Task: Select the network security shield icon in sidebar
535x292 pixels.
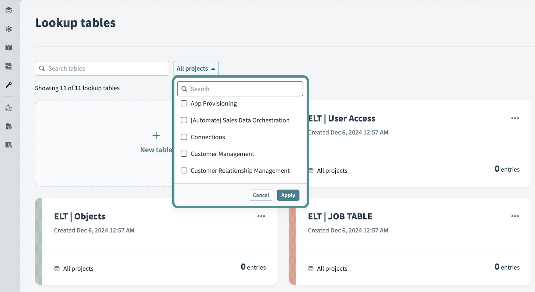Action: (x=9, y=108)
